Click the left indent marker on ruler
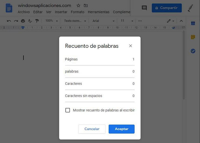200x143 pixels. click(23, 28)
